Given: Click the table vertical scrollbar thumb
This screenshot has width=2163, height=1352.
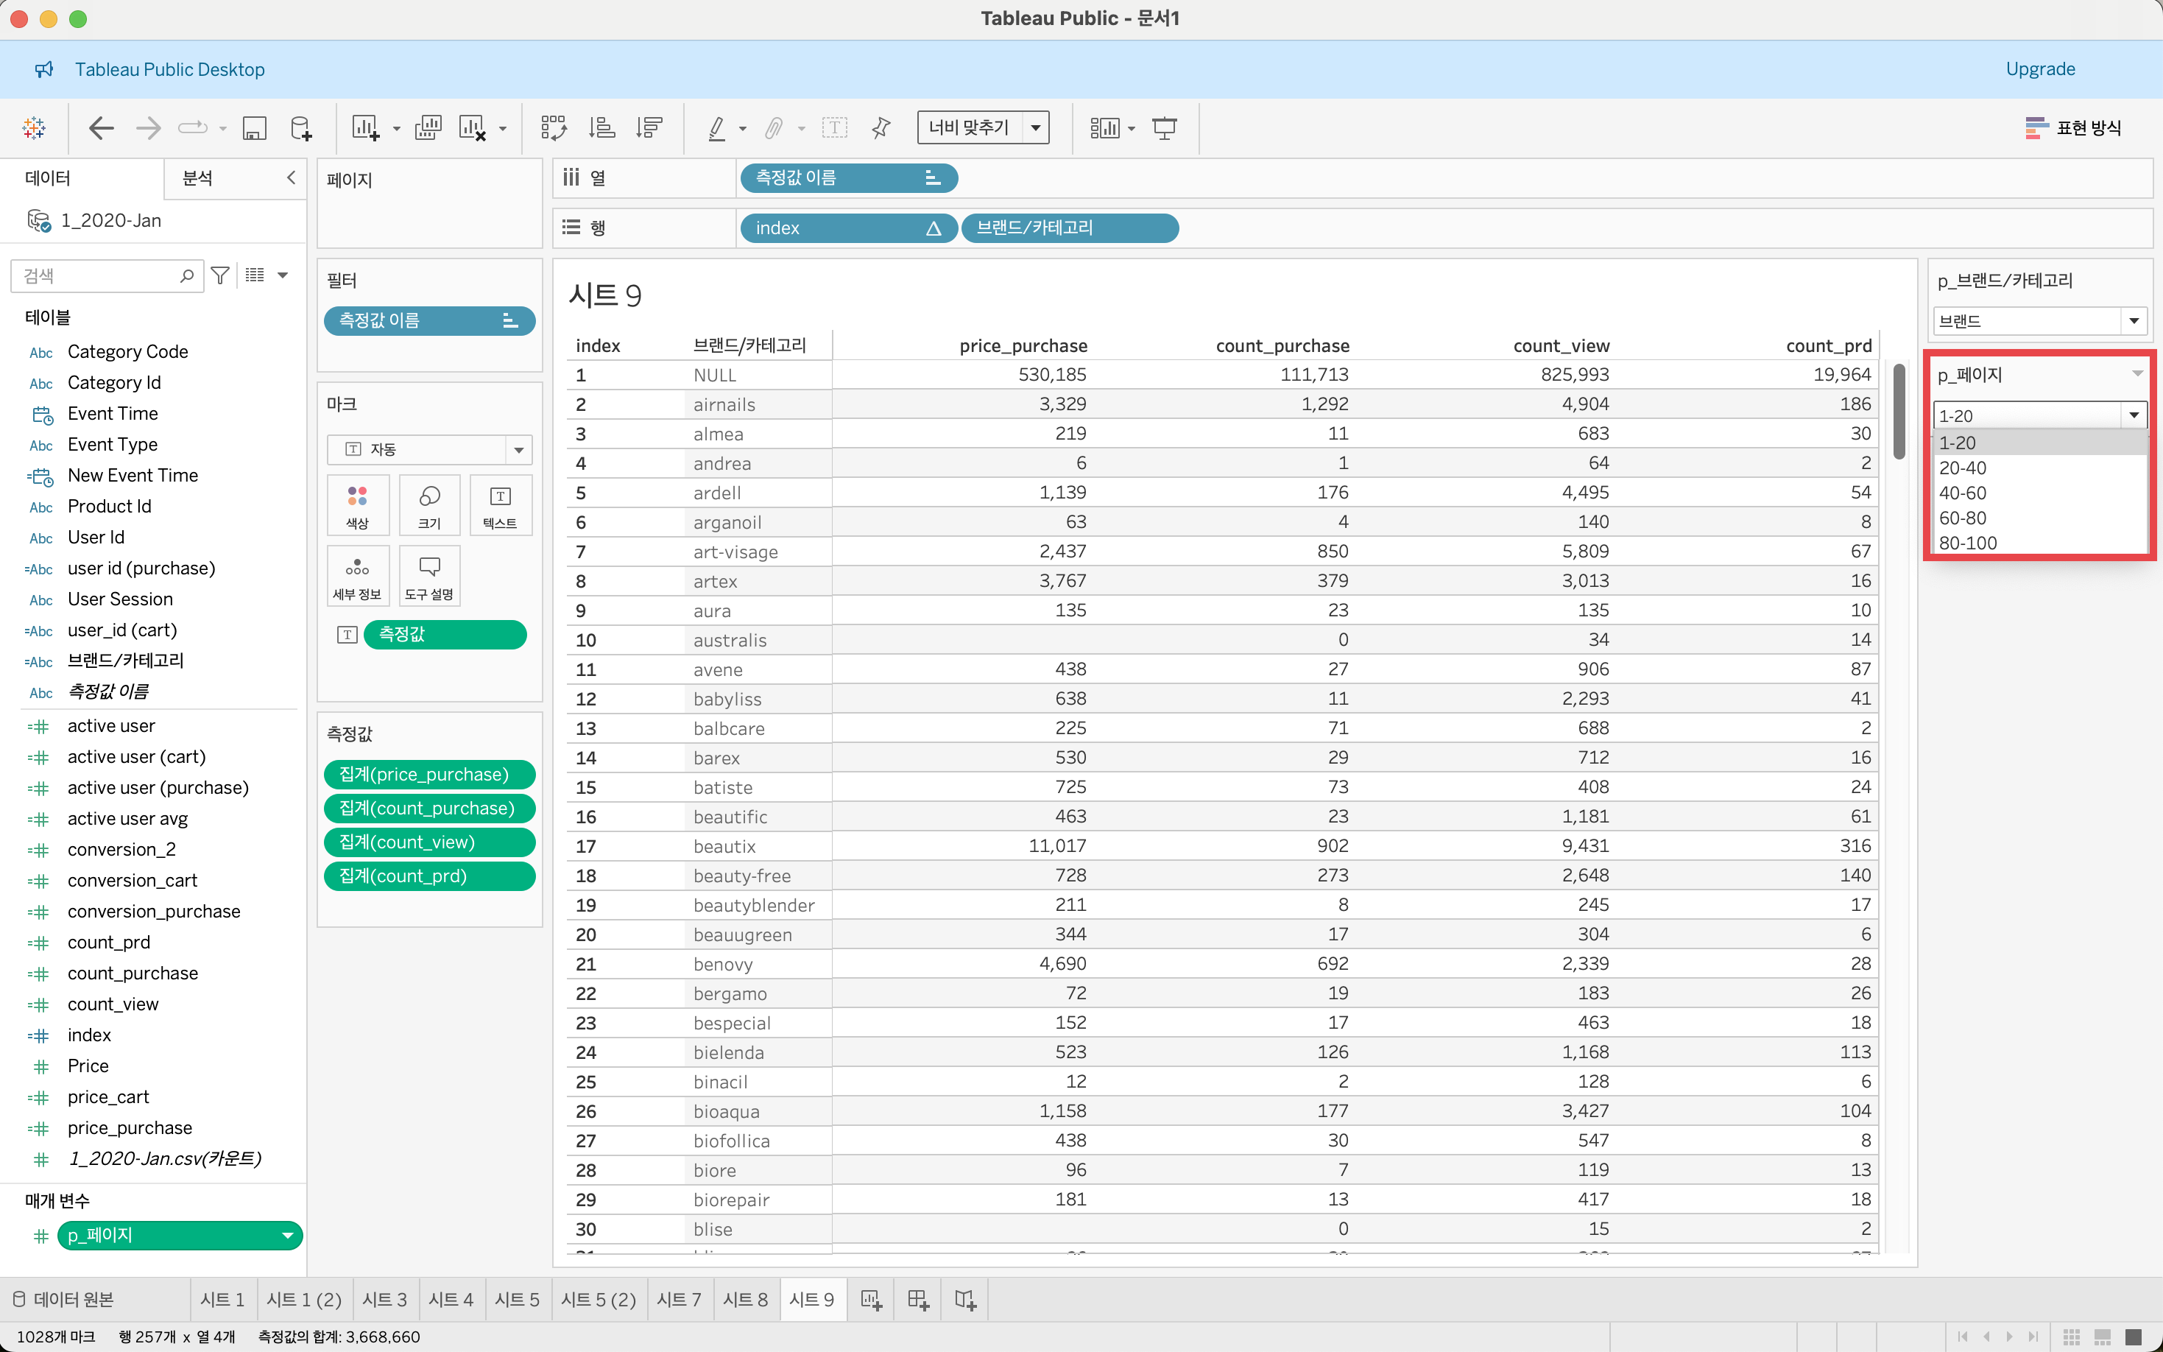Looking at the screenshot, I should [1899, 412].
